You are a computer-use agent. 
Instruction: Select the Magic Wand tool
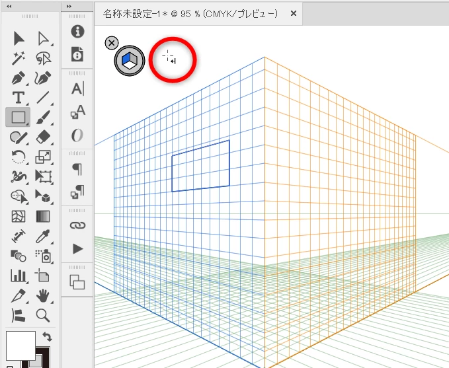click(19, 58)
